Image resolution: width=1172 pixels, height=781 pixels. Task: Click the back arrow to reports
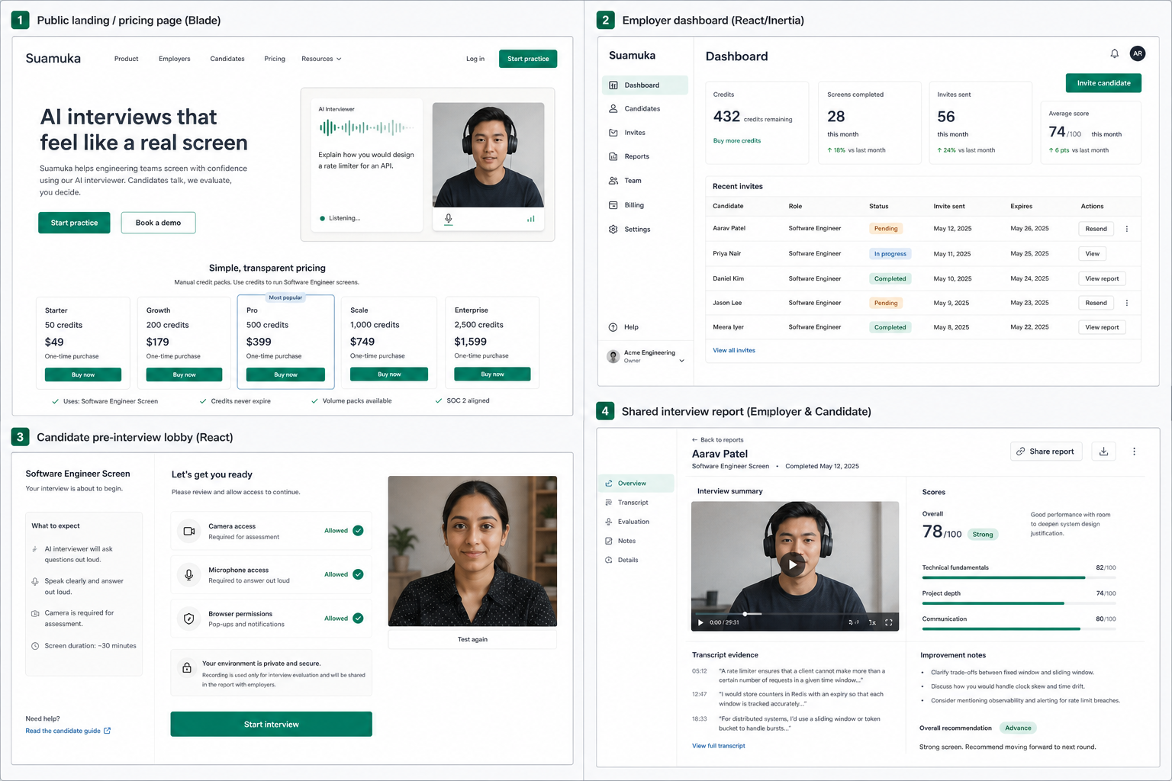694,440
